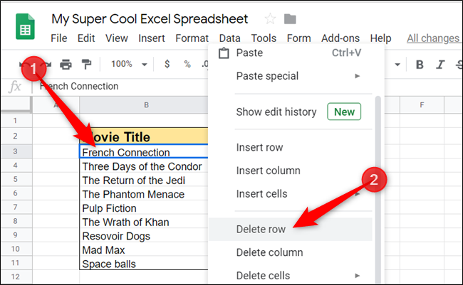Image resolution: width=463 pixels, height=285 pixels.
Task: Click the print icon in toolbar
Action: click(66, 65)
